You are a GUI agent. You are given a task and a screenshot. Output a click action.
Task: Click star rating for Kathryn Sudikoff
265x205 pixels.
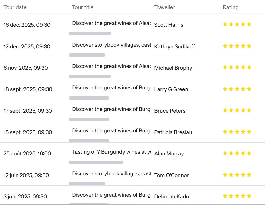pyautogui.click(x=237, y=46)
